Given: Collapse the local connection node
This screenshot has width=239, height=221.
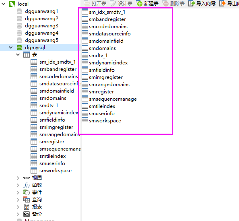Looking at the screenshot, I should click(x=3, y=4).
